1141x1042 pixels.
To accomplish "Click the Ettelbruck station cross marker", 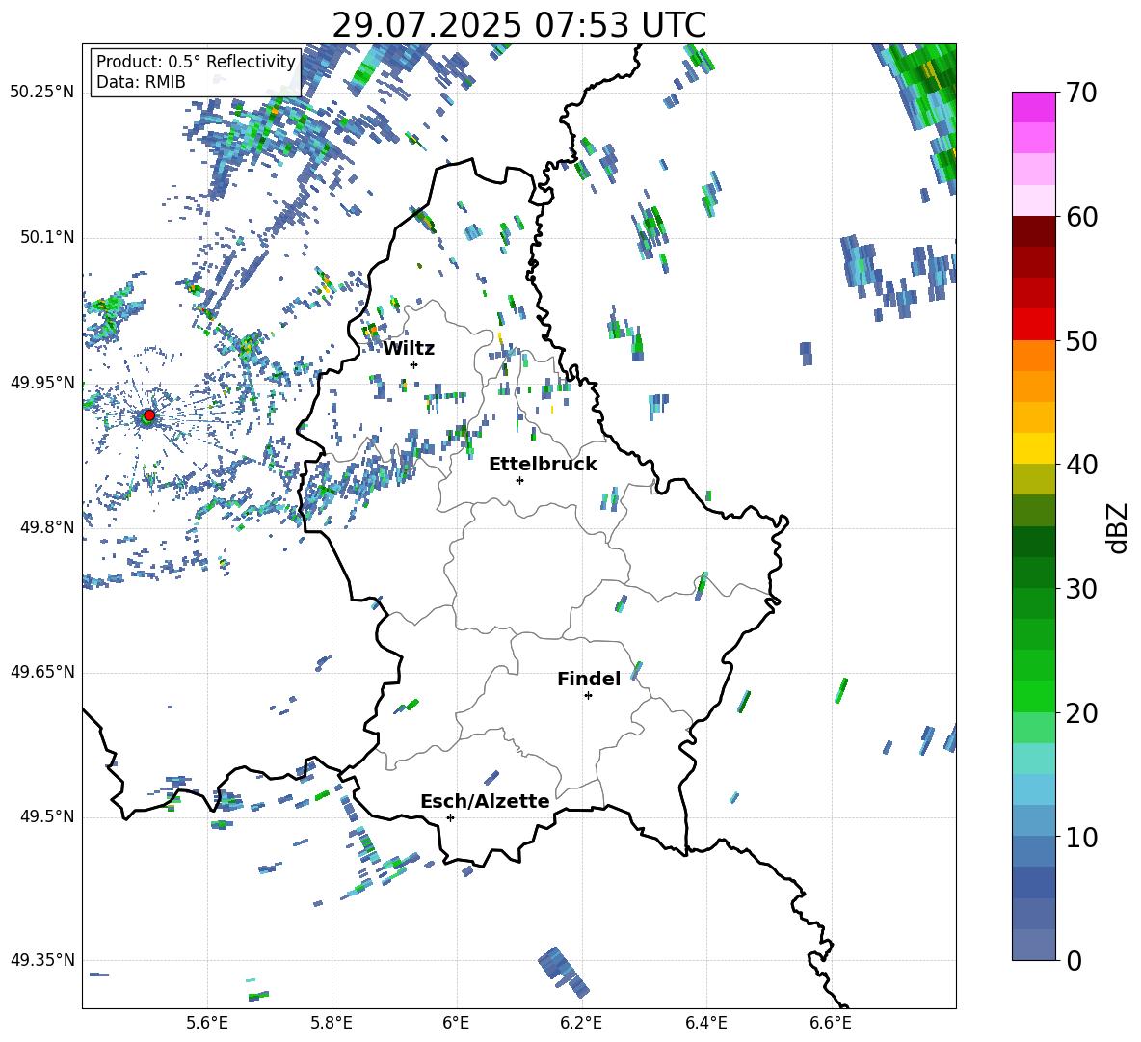I will (519, 480).
